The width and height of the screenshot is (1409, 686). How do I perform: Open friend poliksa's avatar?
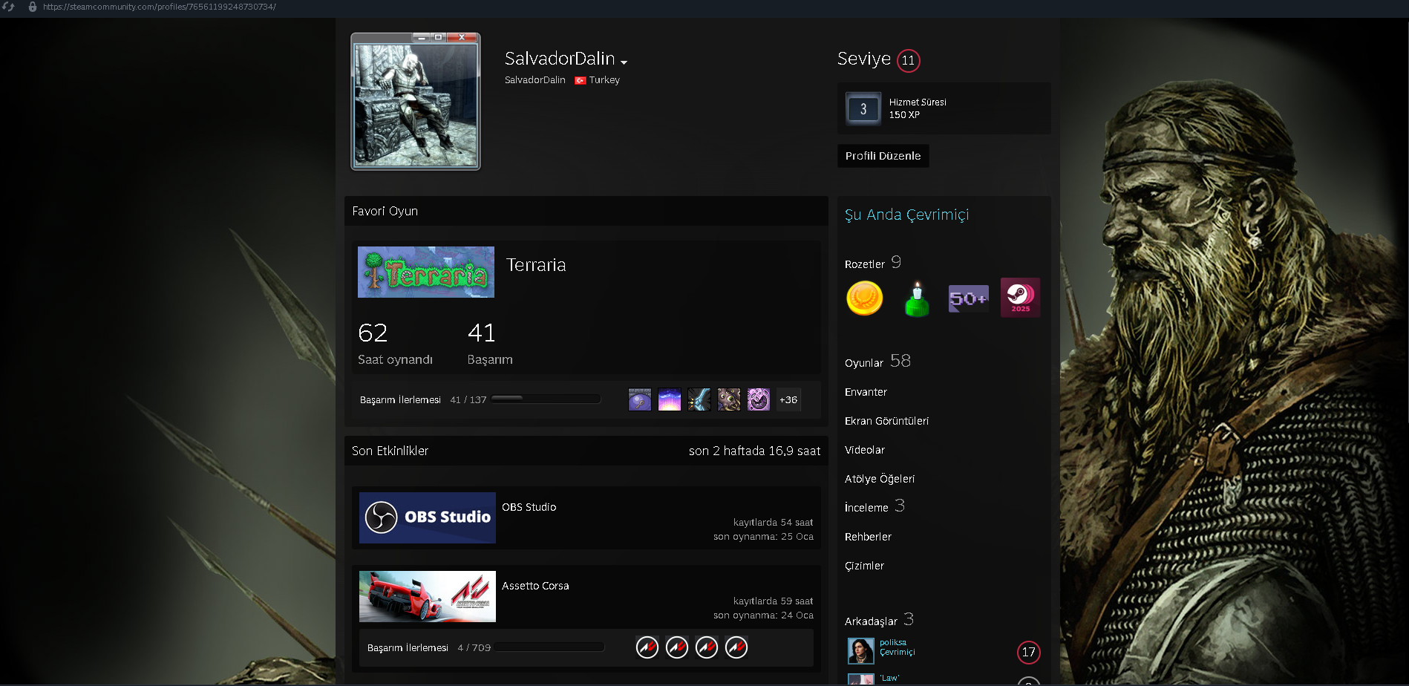(x=861, y=651)
